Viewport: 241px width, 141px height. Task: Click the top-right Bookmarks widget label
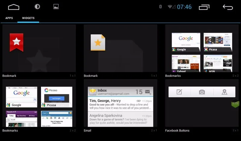click(173, 76)
